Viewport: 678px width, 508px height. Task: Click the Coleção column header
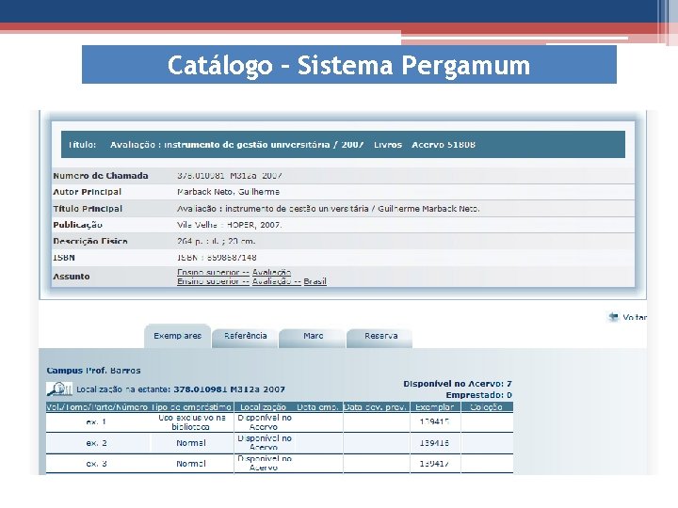[486, 407]
